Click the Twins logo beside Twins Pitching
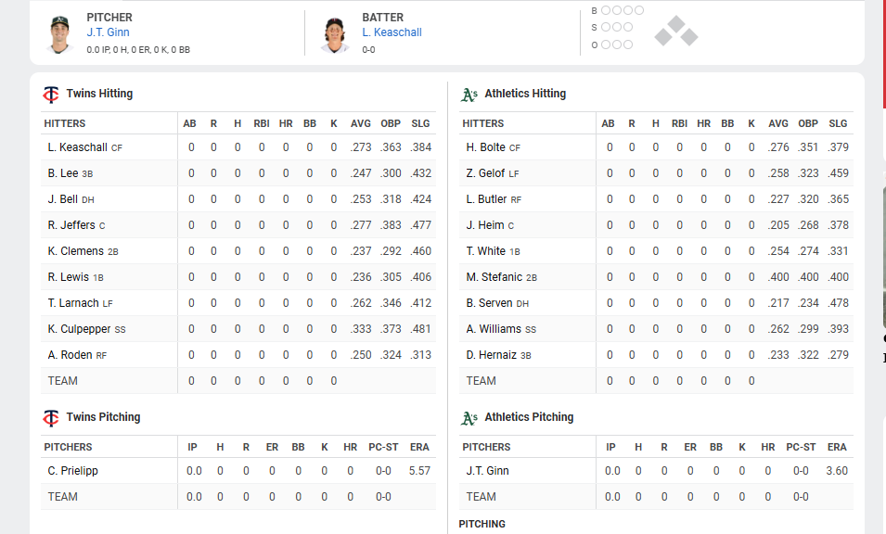886x534 pixels. point(51,418)
